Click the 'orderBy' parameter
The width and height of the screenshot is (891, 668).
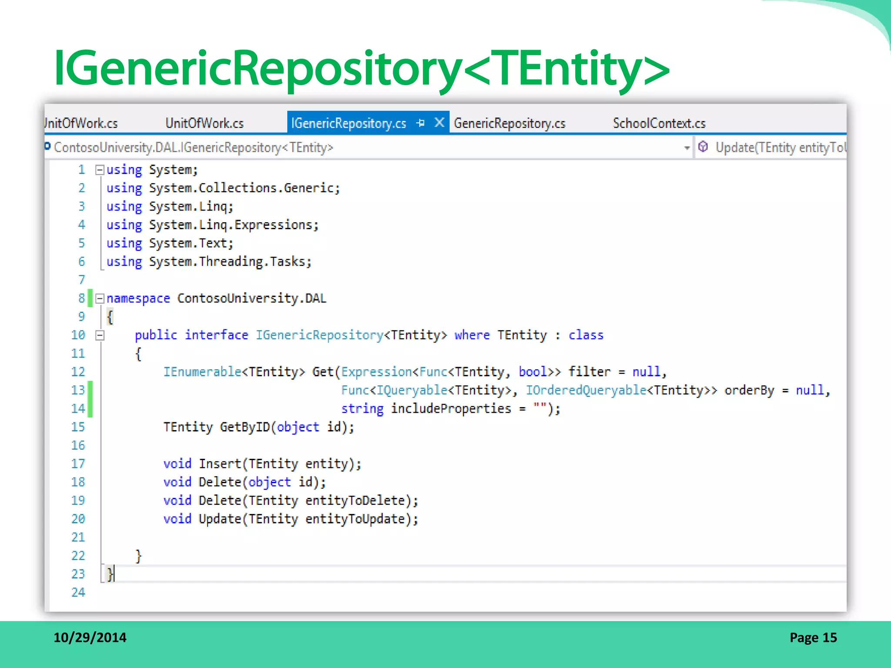click(x=749, y=391)
